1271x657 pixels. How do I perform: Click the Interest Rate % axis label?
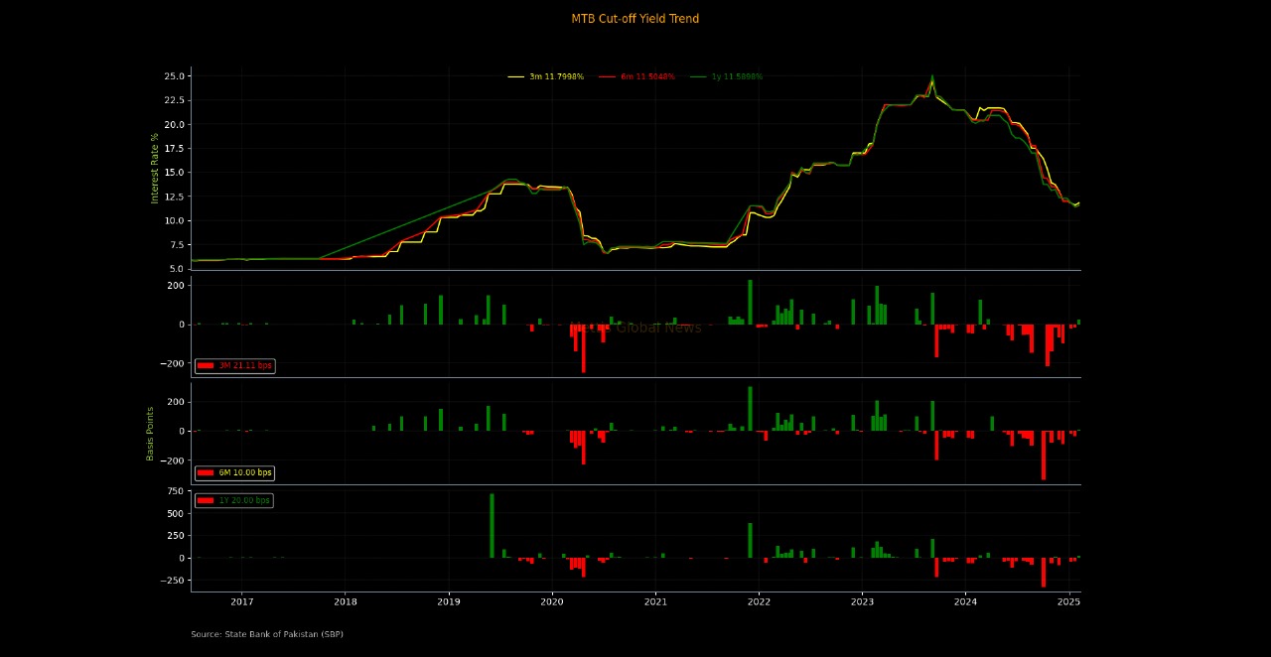pyautogui.click(x=155, y=168)
